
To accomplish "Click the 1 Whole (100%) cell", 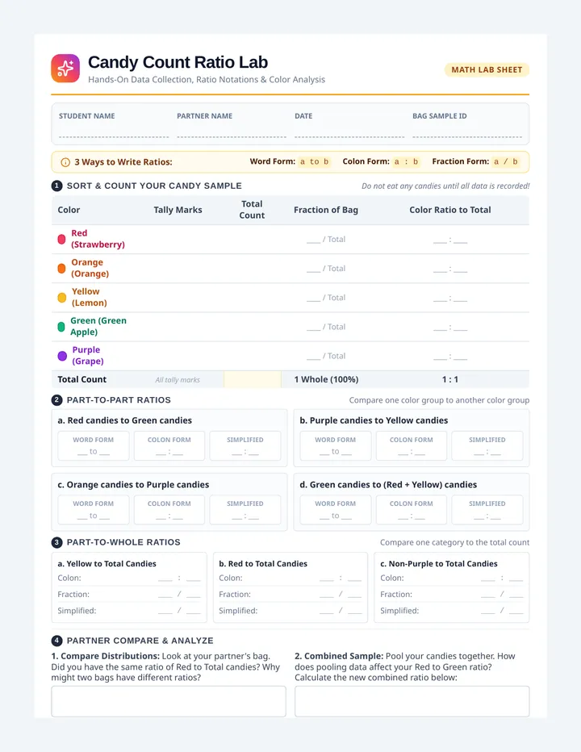I will pos(326,379).
